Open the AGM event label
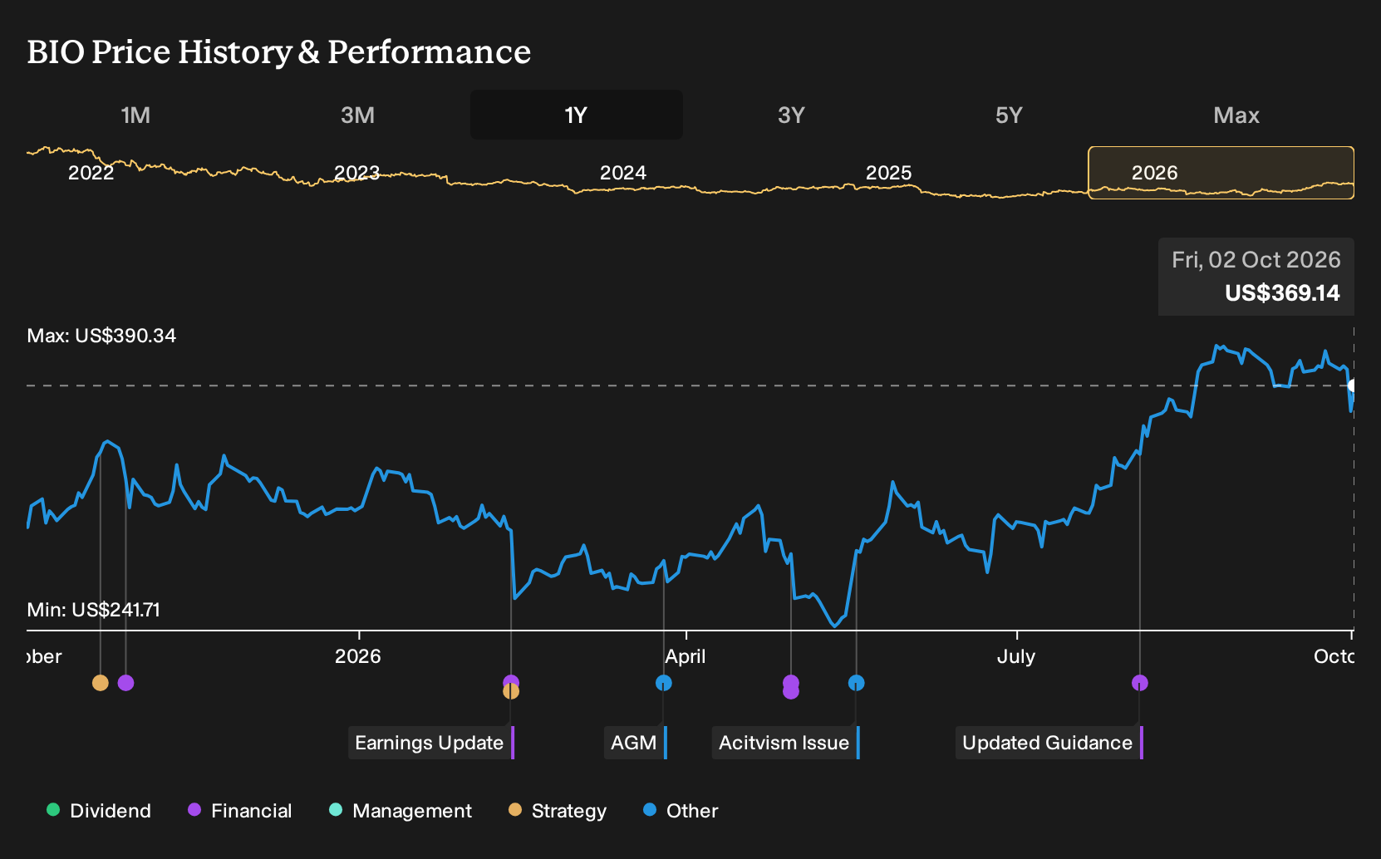The width and height of the screenshot is (1381, 859). [635, 743]
